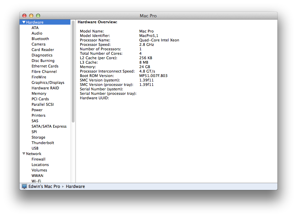
Task: Select SPI in the sidebar
Action: point(34,132)
